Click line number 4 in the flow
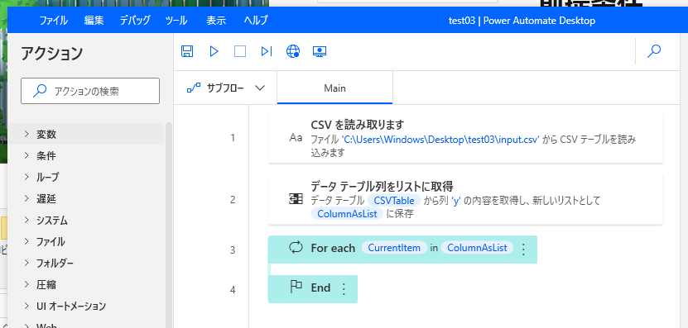688x328 pixels. (233, 289)
